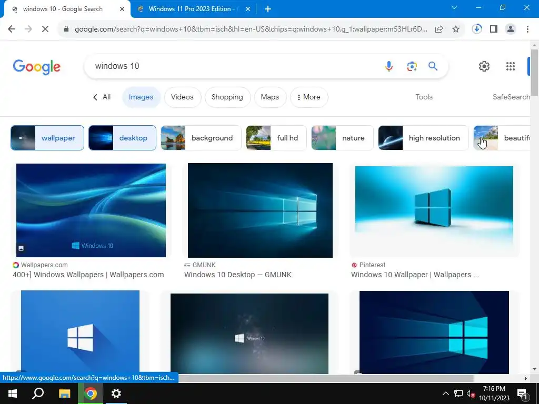This screenshot has width=539, height=404.
Task: Select the Images tab
Action: pos(141,97)
